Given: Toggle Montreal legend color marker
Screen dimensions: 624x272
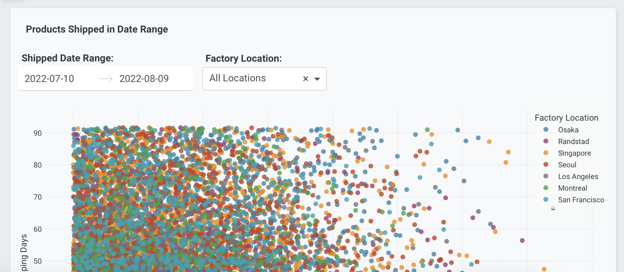Looking at the screenshot, I should [x=546, y=188].
